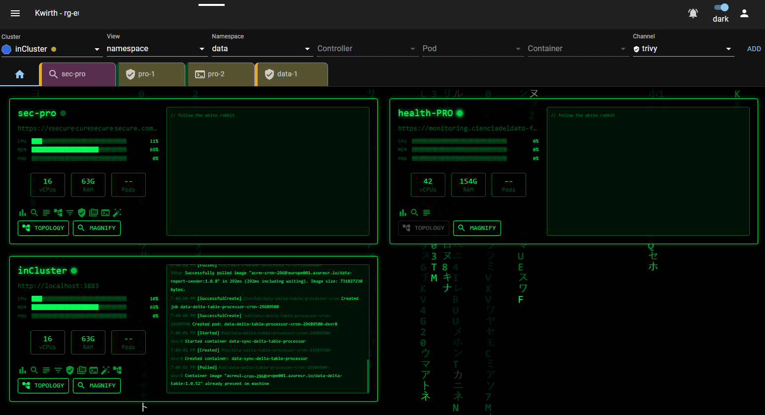Click the health-PRO console output panel
The height and width of the screenshot is (415, 765).
click(x=648, y=171)
